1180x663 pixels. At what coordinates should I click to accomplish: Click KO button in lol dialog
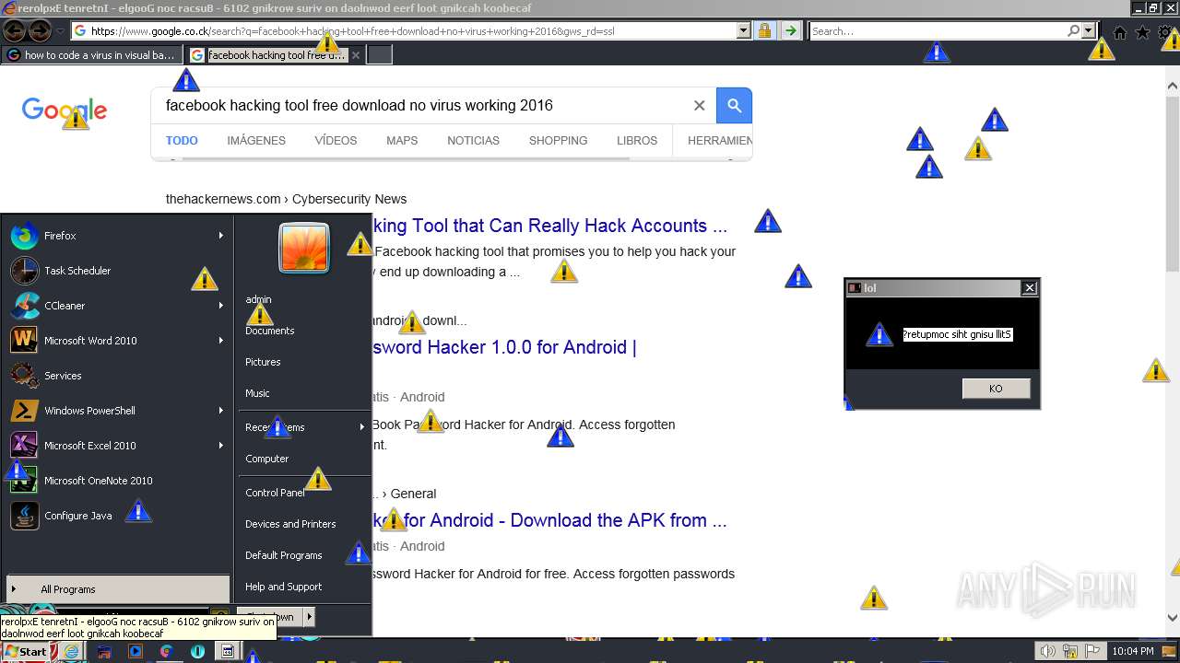click(x=996, y=389)
